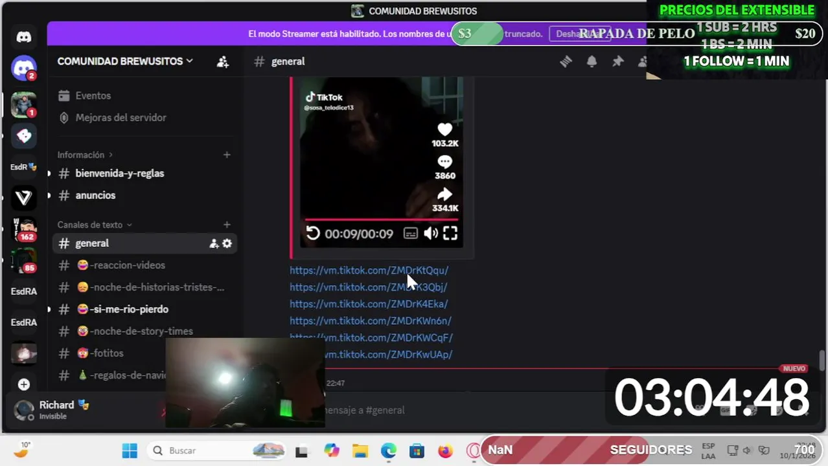Open Eventos in the sidebar
The image size is (828, 466).
pos(145,96)
